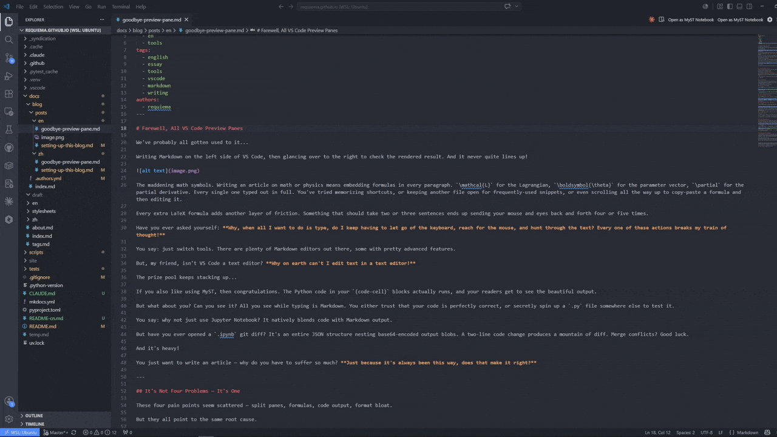Open the Extensions view
Screen dimensions: 777x437
pos(8,94)
